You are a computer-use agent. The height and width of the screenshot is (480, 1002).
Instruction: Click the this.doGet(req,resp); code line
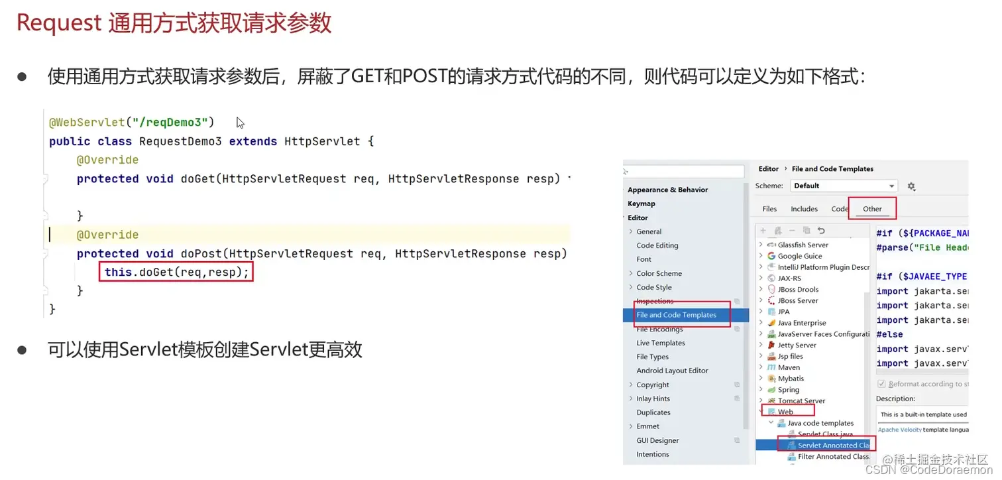coord(176,272)
